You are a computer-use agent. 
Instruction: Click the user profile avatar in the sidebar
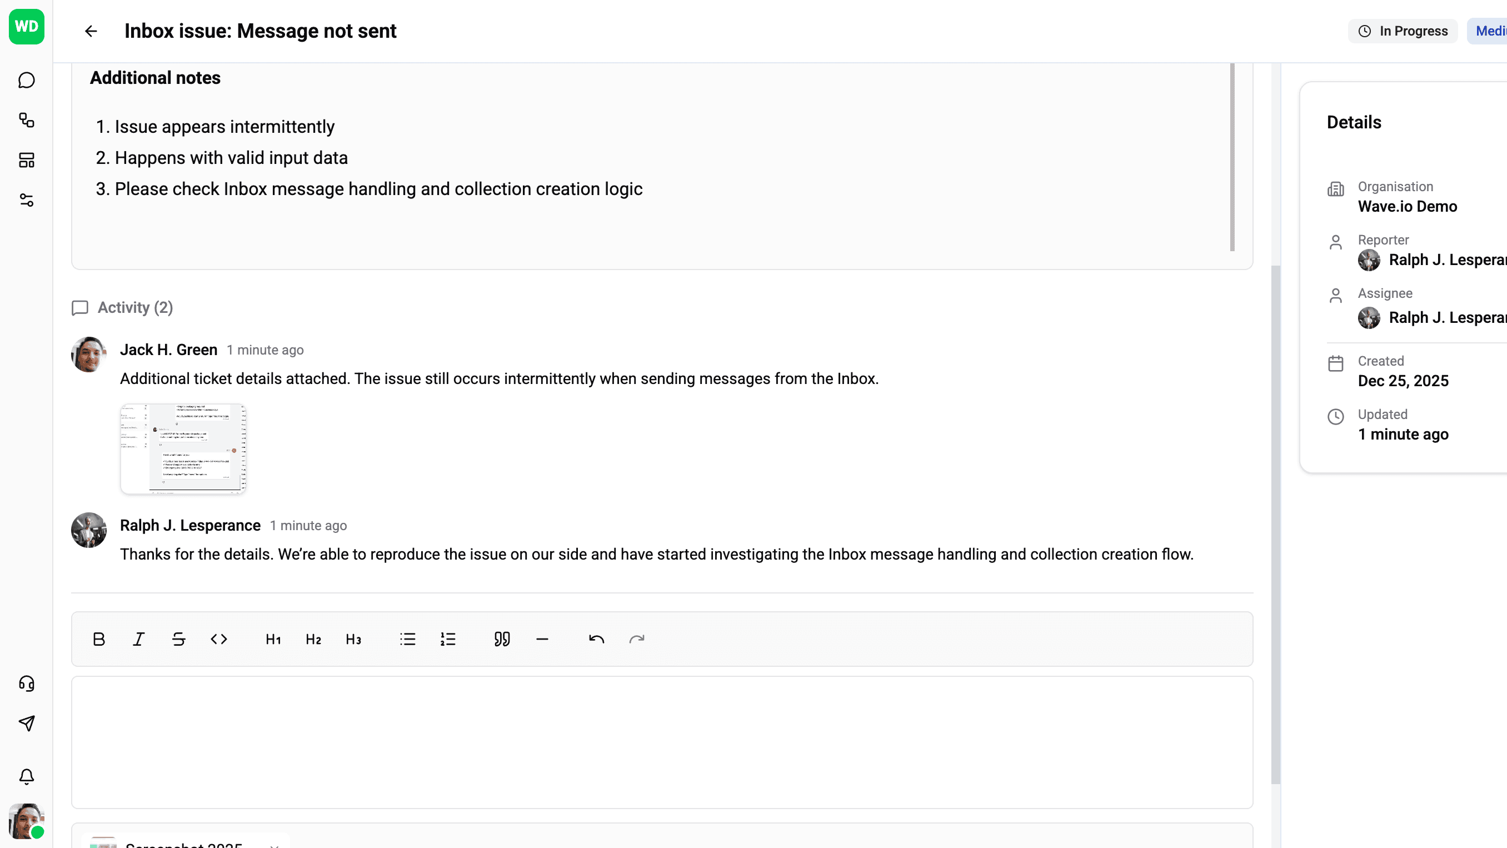coord(26,821)
